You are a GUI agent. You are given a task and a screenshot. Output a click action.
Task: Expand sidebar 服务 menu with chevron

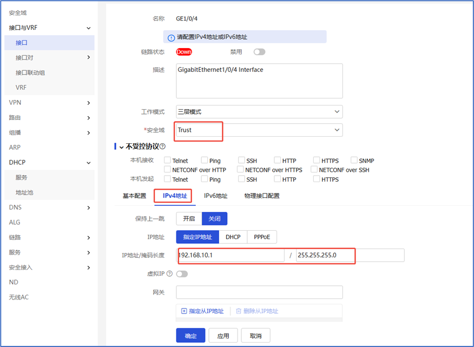[x=89, y=252]
